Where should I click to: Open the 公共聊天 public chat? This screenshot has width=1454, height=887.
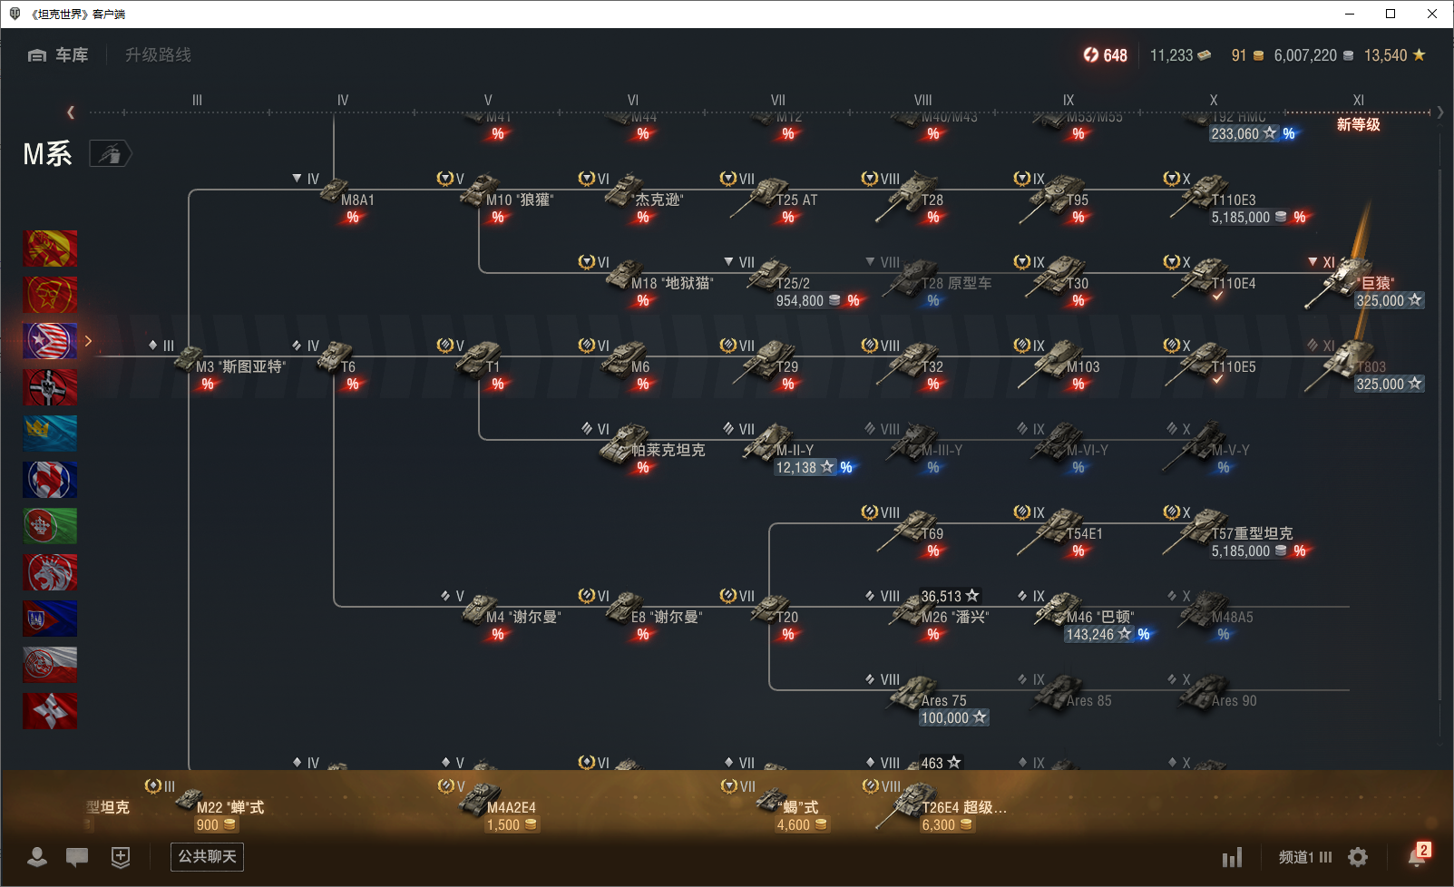coord(207,857)
